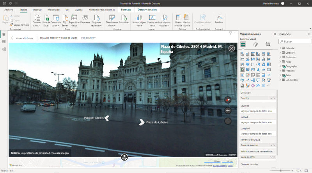Click the streetside compass icon
The height and width of the screenshot is (173, 312).
pos(228,100)
